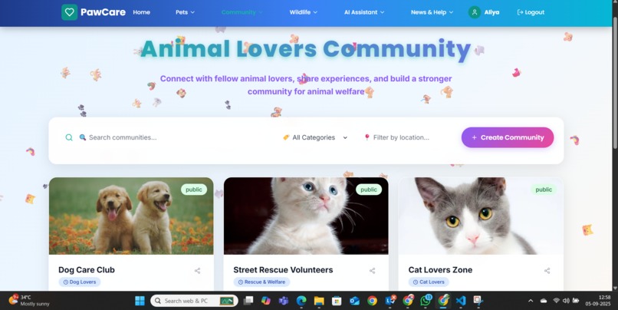Share the Dog Care Club community
618x310 pixels.
pyautogui.click(x=198, y=271)
